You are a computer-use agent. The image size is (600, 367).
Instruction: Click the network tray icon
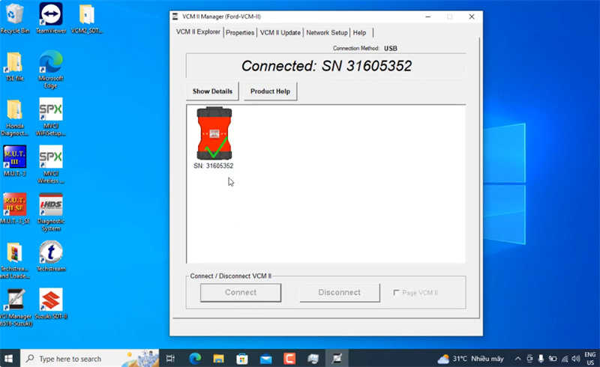[x=565, y=359]
